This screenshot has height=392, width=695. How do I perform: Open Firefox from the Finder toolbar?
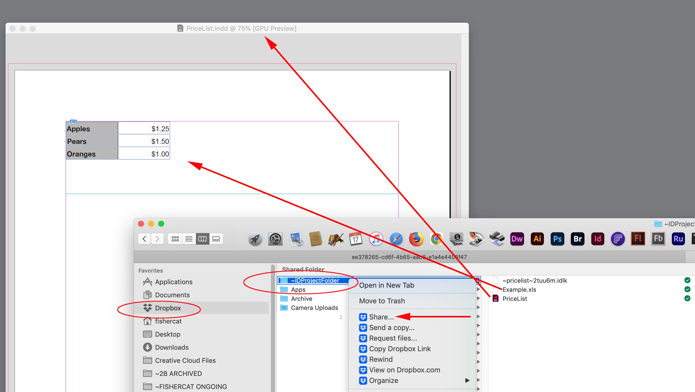coord(416,239)
